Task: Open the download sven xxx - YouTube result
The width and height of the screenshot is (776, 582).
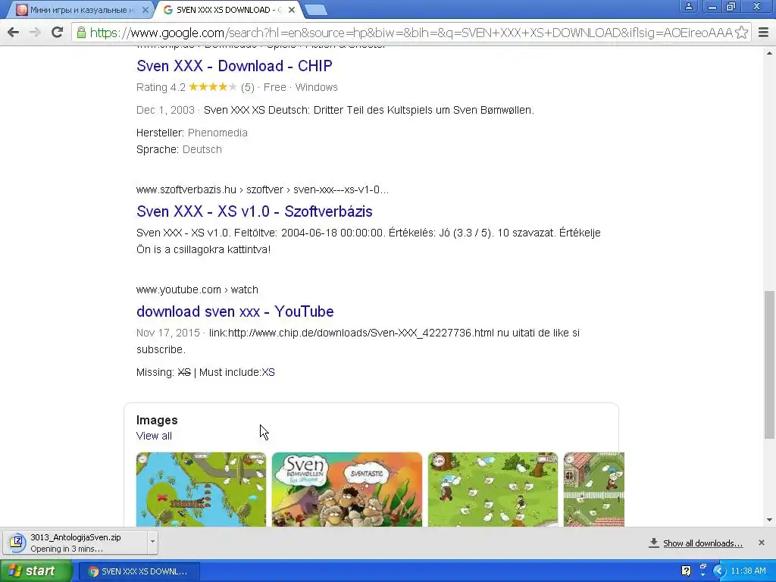Action: point(235,311)
